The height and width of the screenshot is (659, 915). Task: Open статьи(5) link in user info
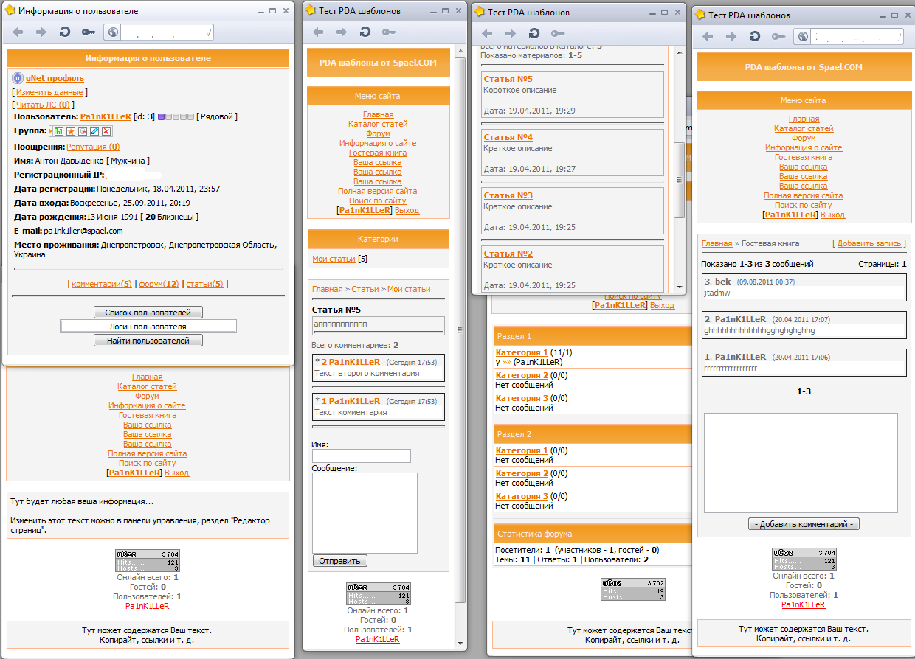pos(204,284)
